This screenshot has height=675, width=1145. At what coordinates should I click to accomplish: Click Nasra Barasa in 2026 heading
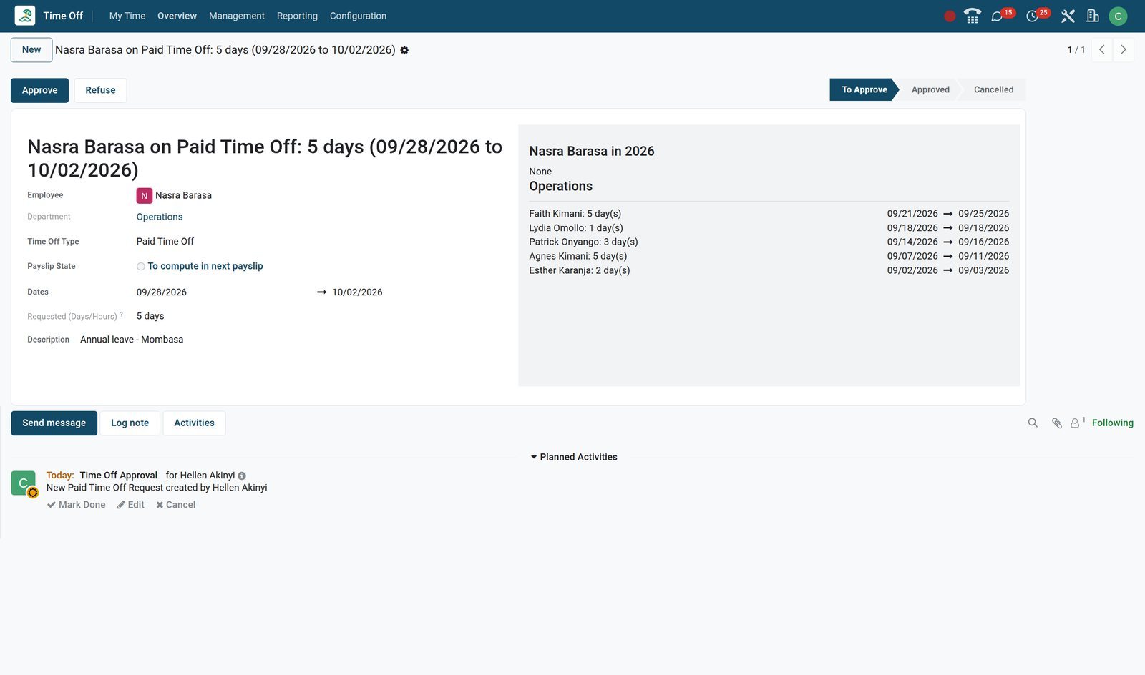point(592,152)
